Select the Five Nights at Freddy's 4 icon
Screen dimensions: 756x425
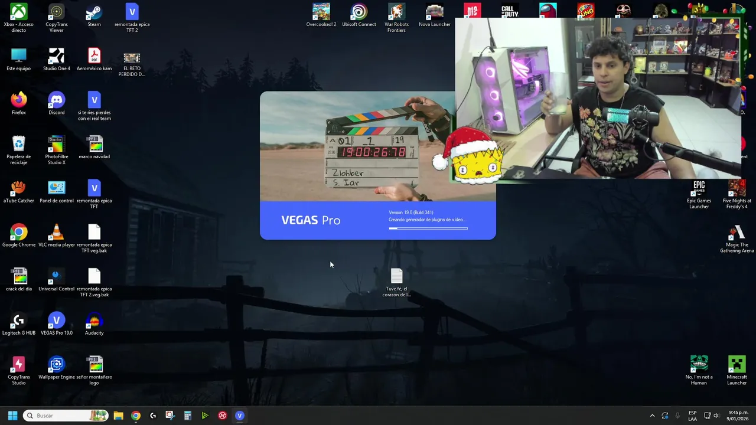click(737, 195)
